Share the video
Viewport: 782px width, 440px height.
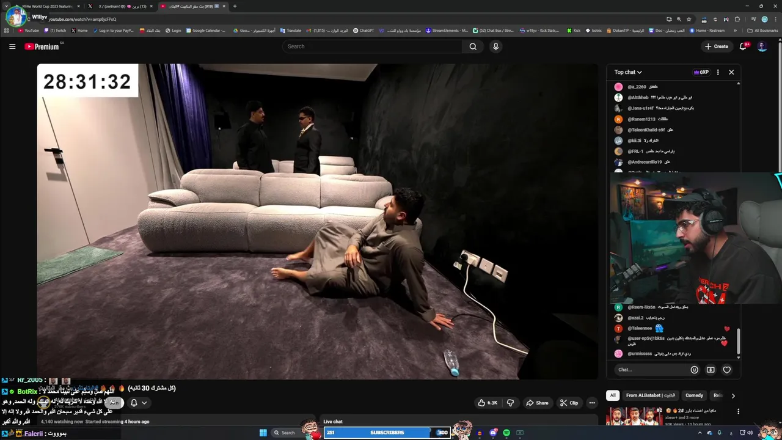point(537,403)
